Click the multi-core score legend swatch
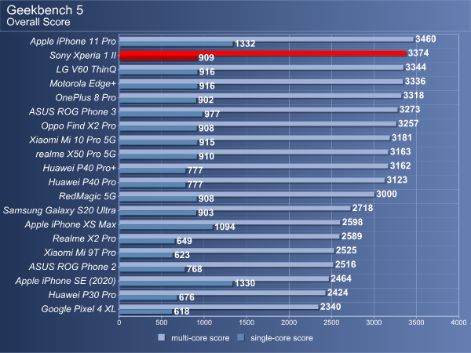 point(161,337)
